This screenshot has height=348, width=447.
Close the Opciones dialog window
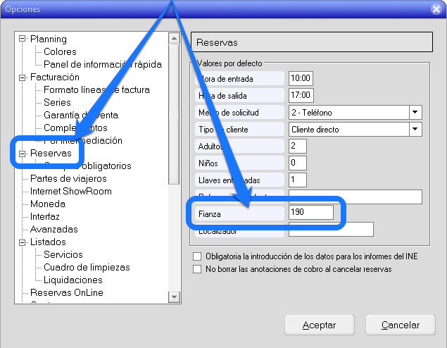(436, 9)
